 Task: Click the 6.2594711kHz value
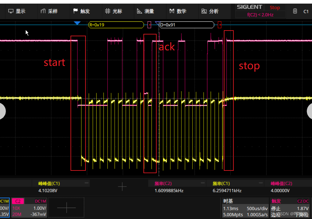[x=227, y=191]
